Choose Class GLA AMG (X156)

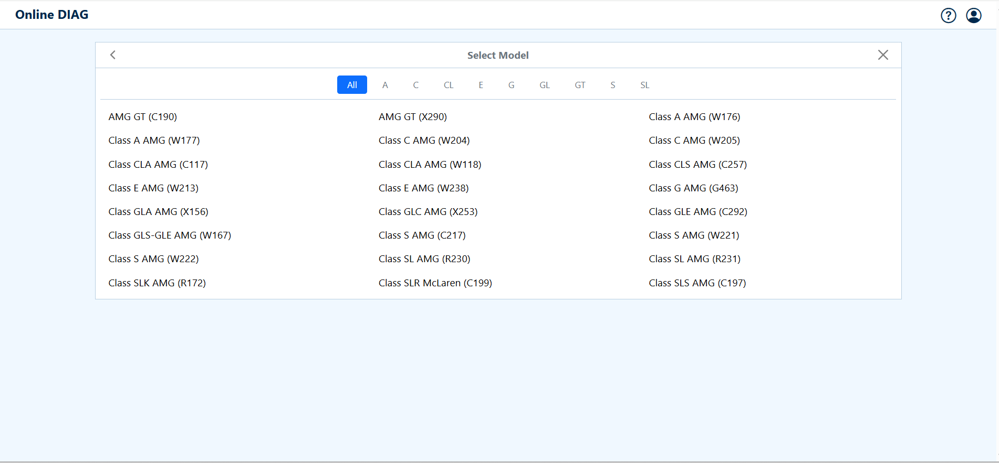(158, 212)
